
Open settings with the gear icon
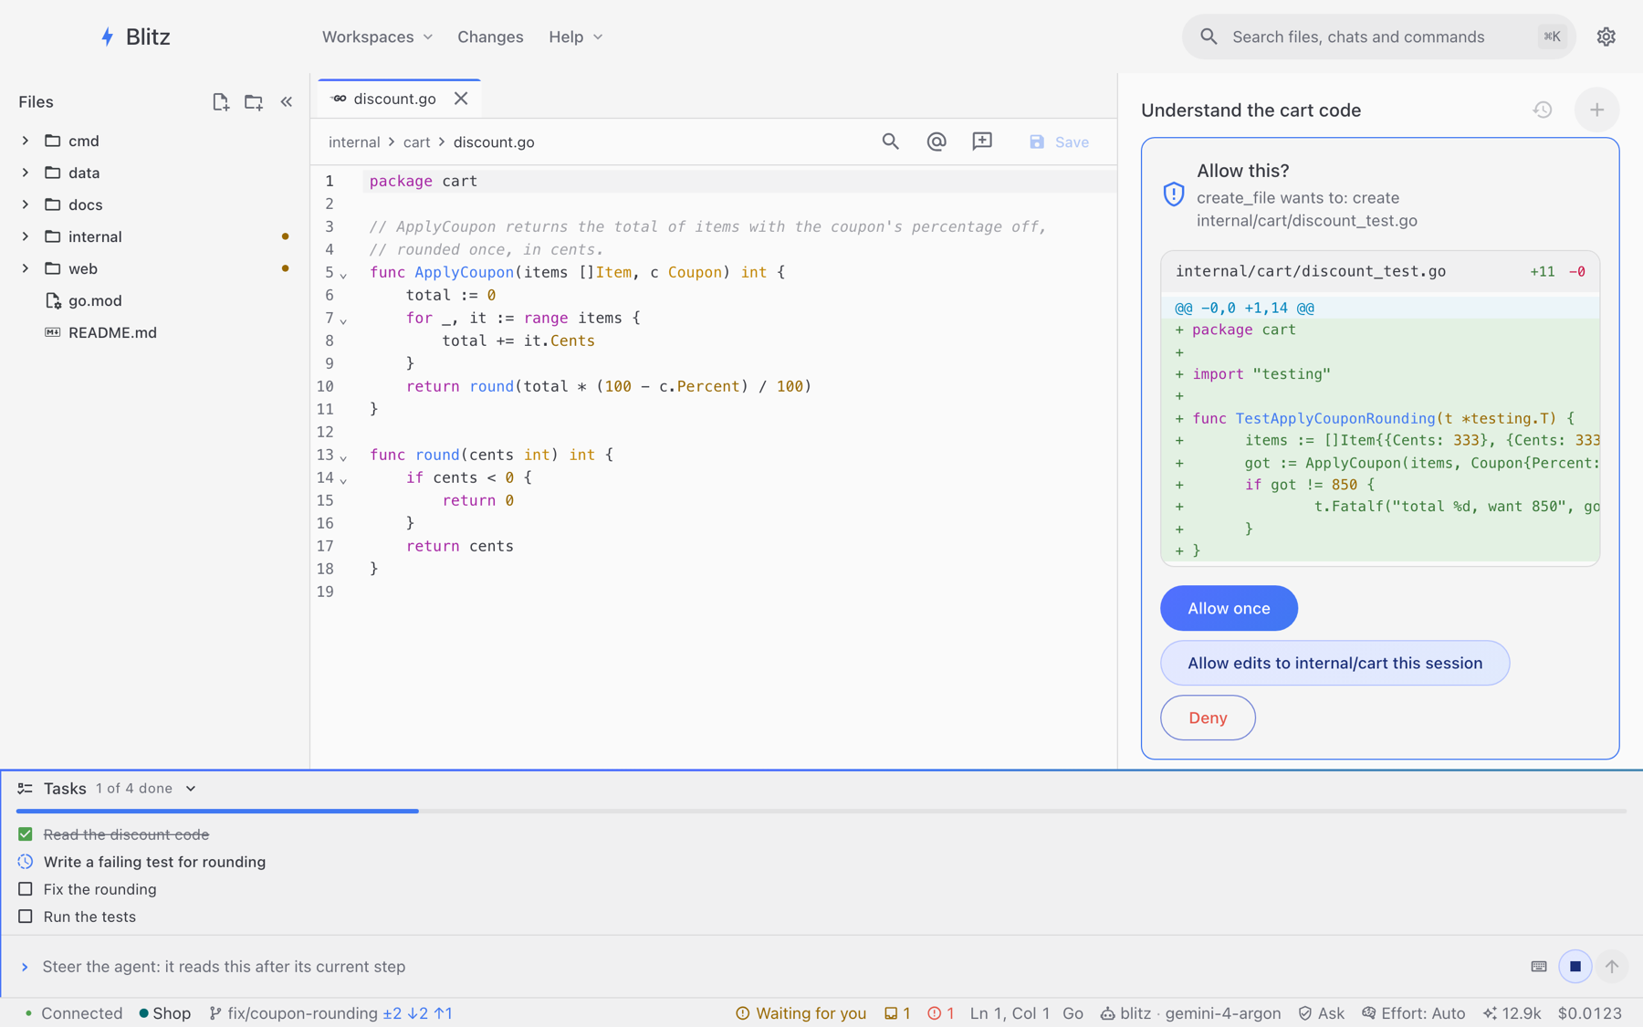tap(1606, 37)
